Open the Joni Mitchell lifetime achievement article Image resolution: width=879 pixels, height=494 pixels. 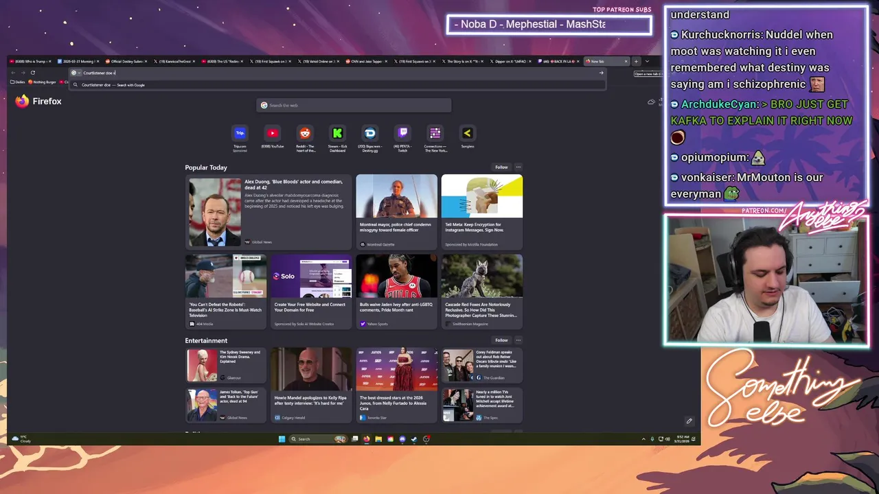(482, 405)
